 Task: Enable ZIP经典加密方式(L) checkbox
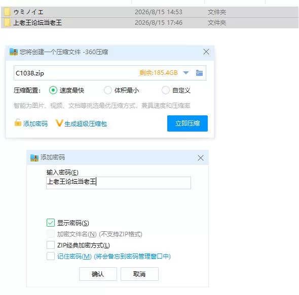(x=51, y=245)
